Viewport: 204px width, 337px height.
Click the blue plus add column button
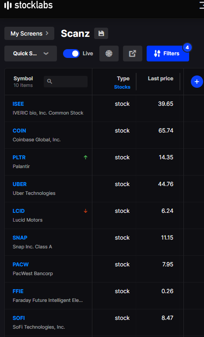[x=197, y=82]
